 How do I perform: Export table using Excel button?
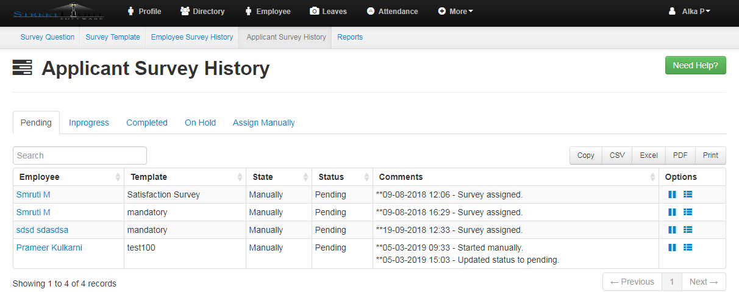[648, 155]
